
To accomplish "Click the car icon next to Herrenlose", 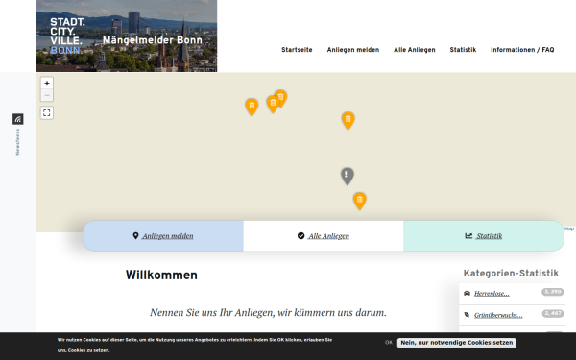I will click(x=467, y=293).
